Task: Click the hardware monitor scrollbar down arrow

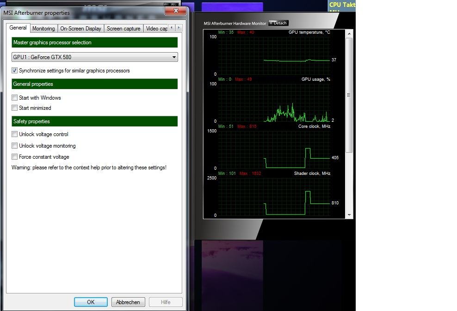Action: coord(349,215)
